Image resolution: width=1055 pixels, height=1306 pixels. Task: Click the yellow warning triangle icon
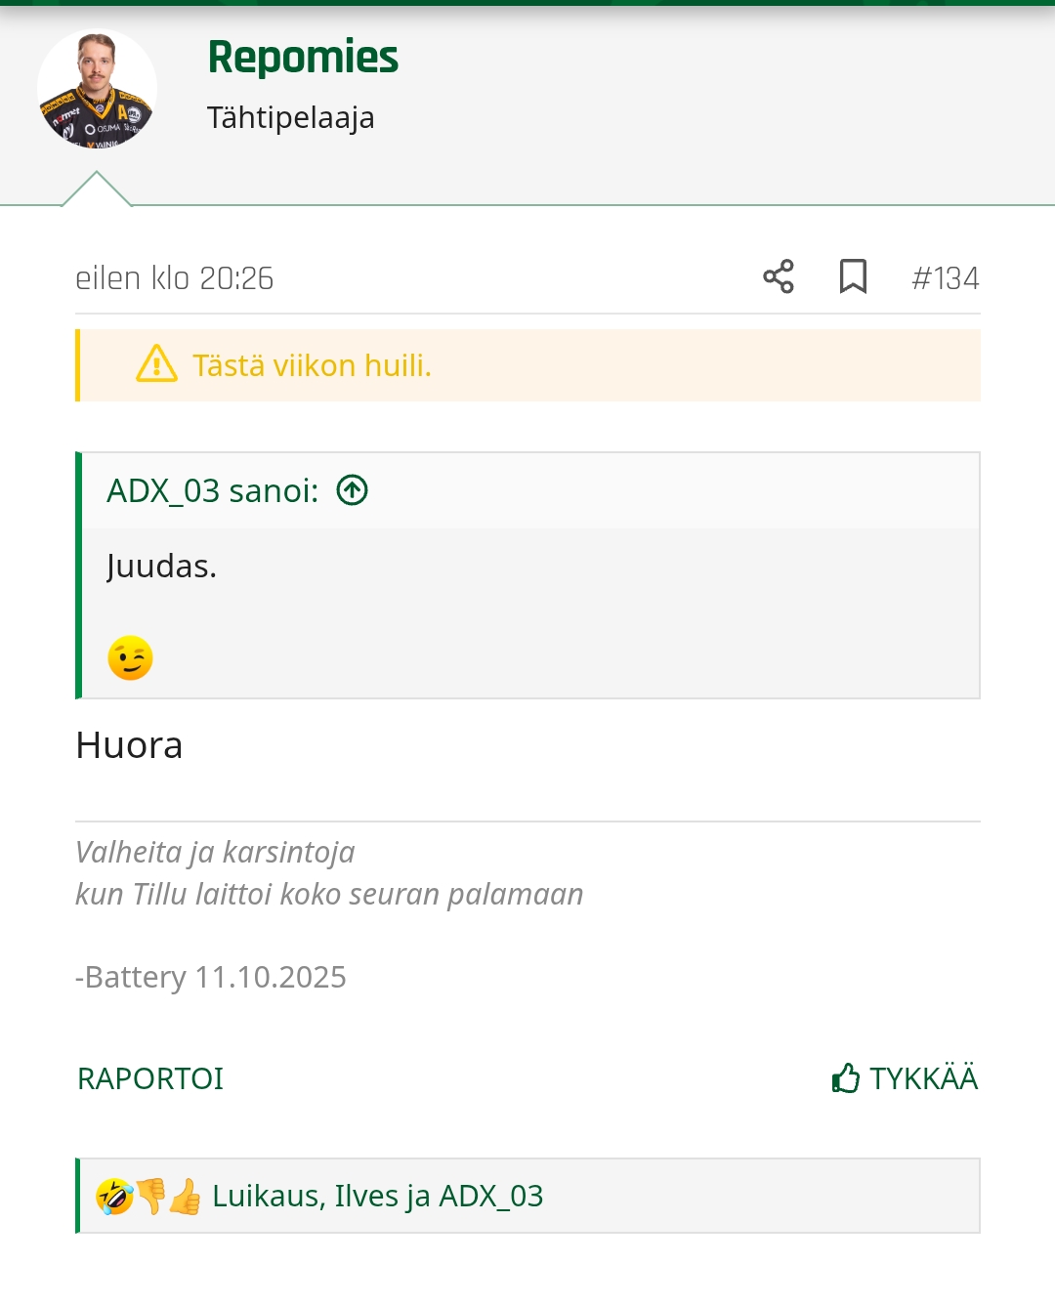(x=156, y=364)
